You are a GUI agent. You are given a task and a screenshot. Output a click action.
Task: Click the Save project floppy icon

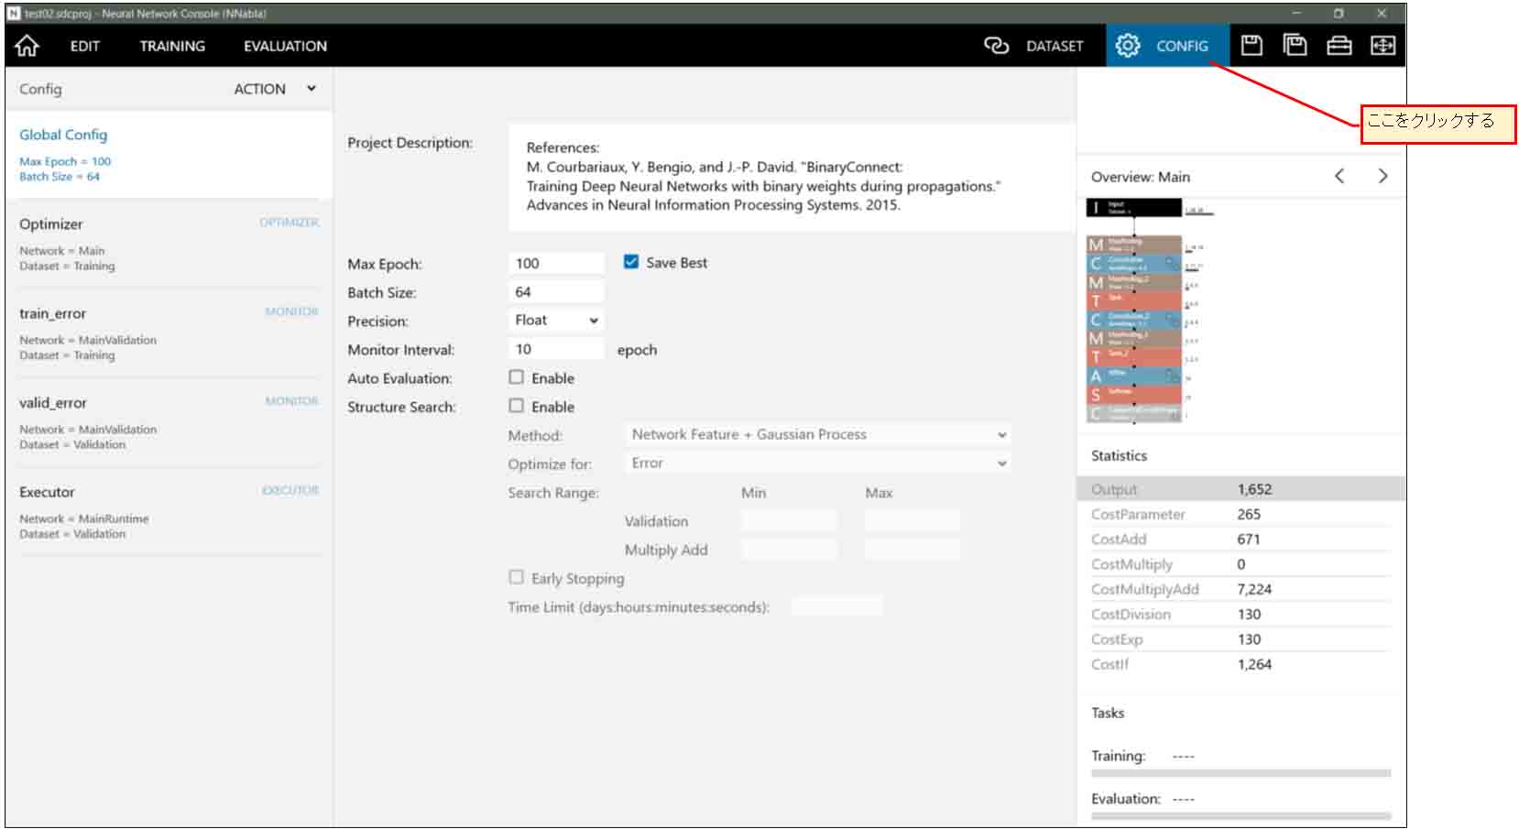pyautogui.click(x=1251, y=46)
